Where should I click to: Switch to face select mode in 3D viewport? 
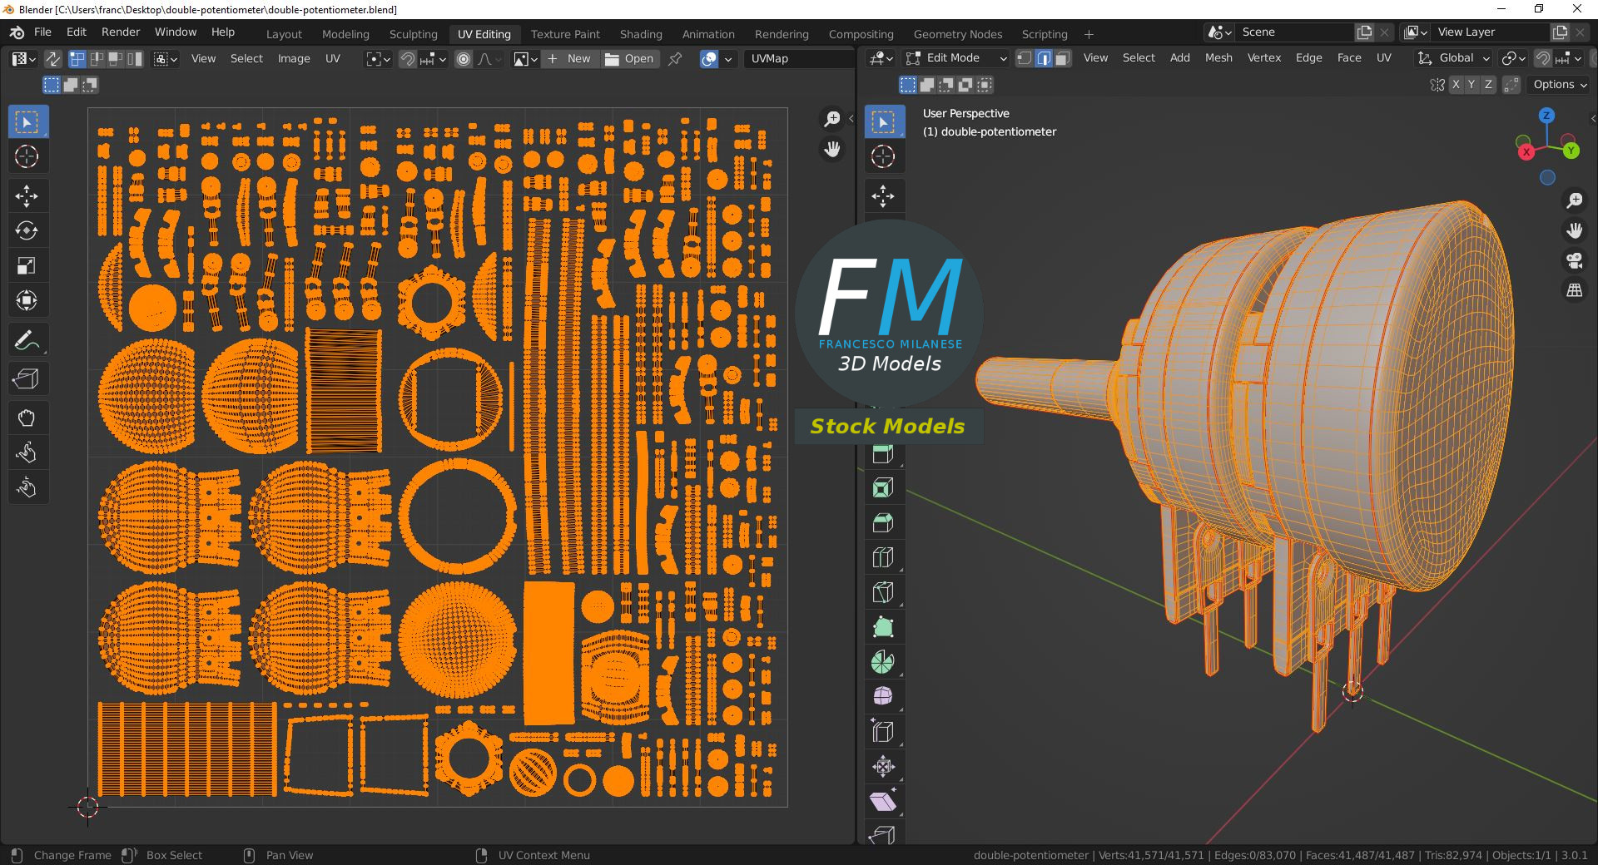point(1062,58)
